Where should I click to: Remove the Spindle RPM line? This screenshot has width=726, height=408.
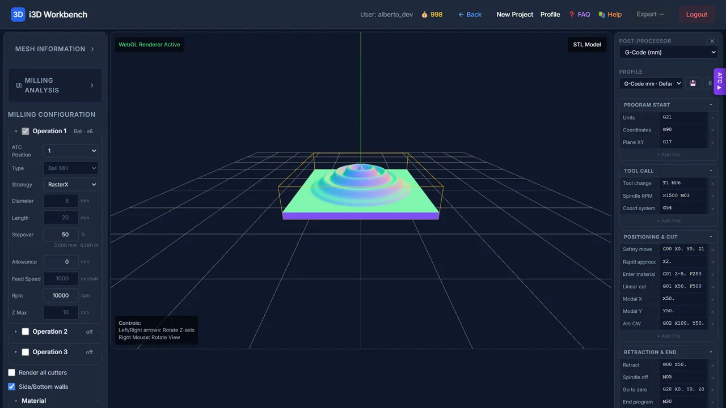713,196
